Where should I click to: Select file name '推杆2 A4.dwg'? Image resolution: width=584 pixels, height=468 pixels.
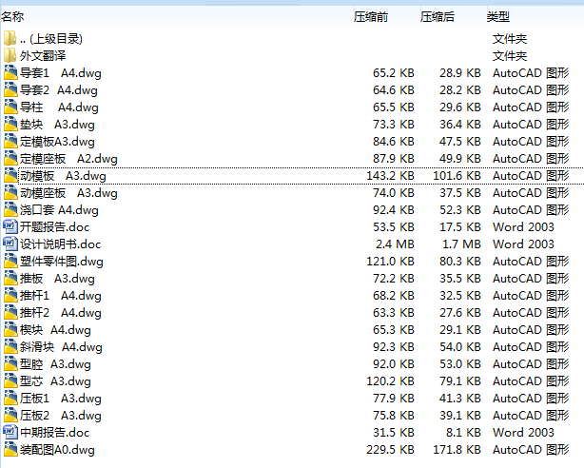[60, 313]
